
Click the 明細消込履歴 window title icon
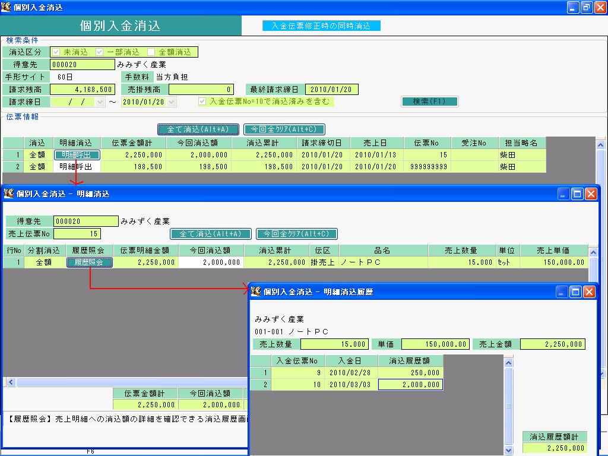point(255,292)
